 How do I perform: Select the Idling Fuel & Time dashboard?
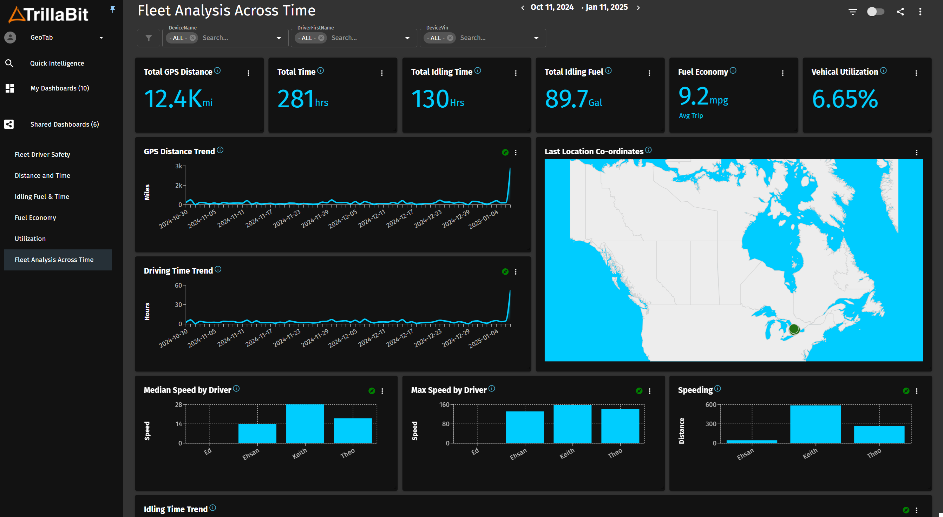click(42, 196)
